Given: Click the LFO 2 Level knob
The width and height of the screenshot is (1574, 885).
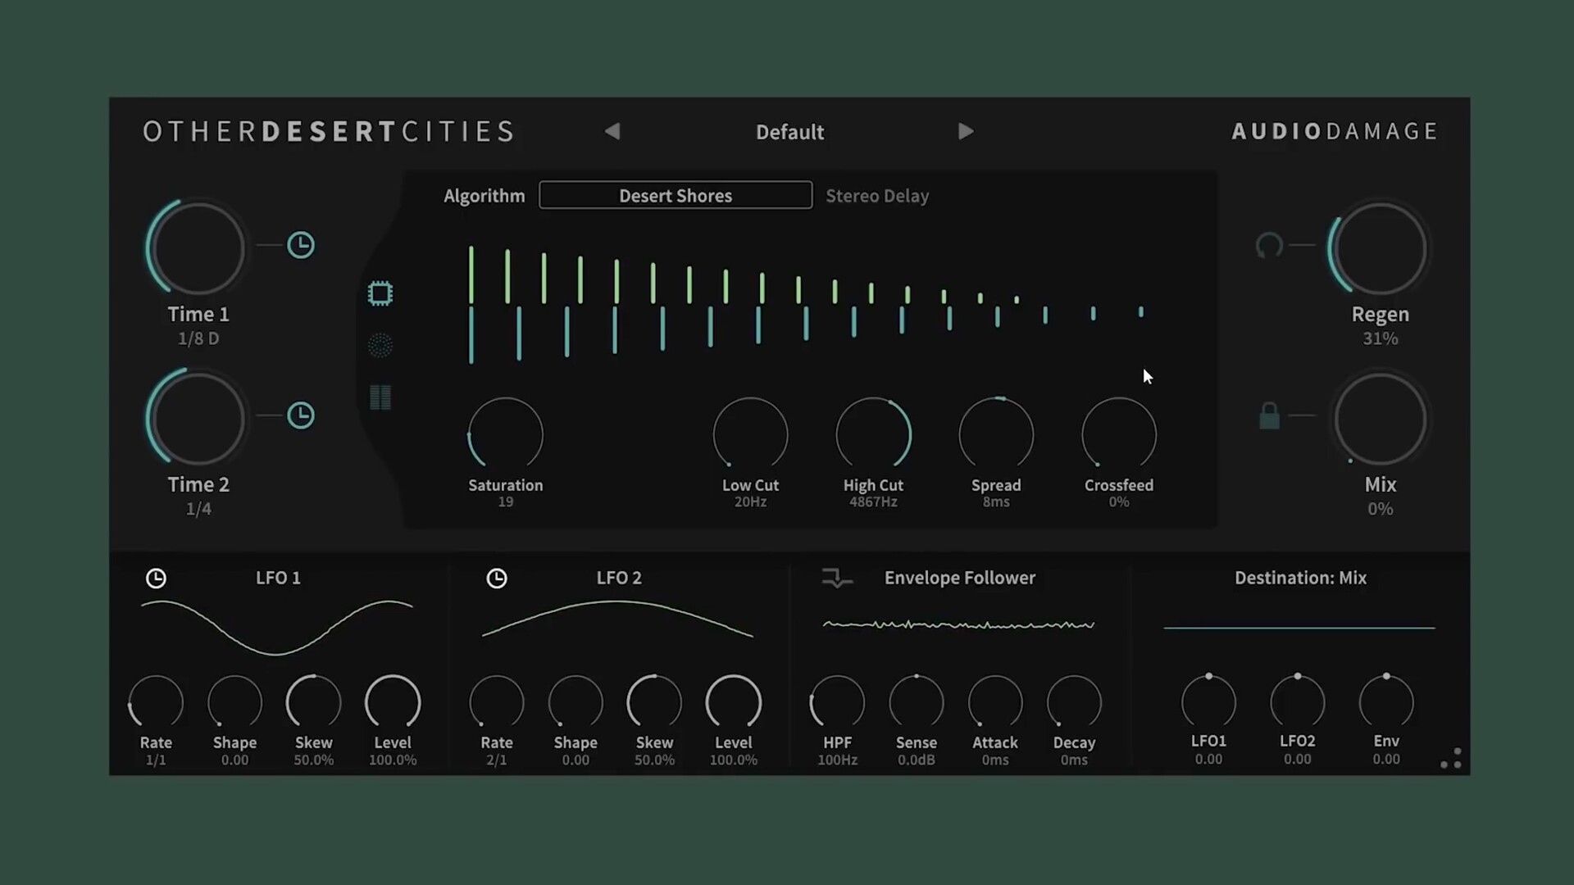Looking at the screenshot, I should (734, 702).
